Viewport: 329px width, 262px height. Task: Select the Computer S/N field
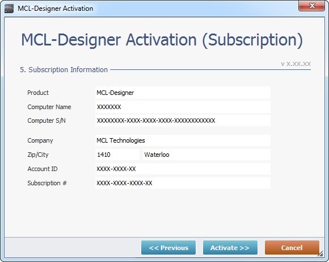click(x=183, y=120)
